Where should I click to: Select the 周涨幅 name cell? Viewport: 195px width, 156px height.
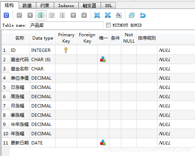[20, 96]
